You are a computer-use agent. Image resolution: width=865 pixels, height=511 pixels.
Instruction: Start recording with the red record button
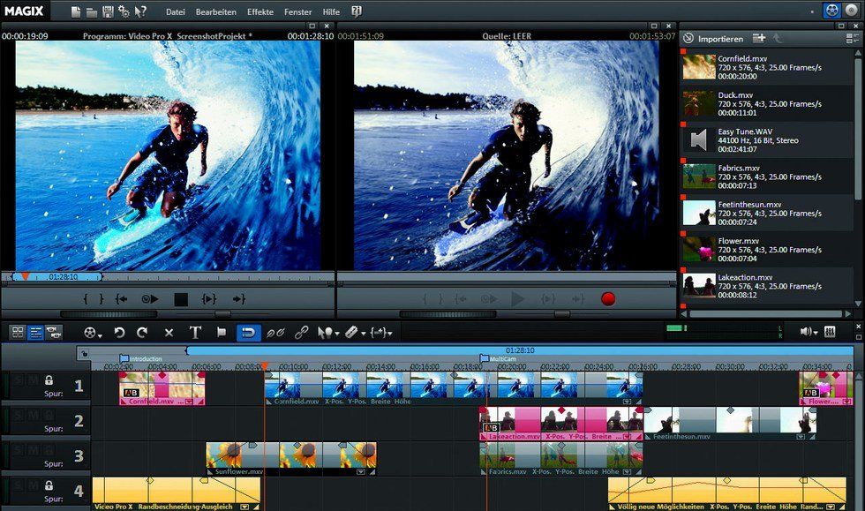pos(607,299)
